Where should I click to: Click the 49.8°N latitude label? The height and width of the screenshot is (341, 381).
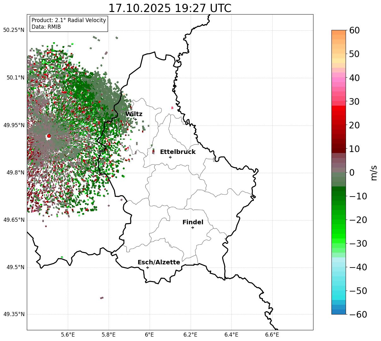pyautogui.click(x=15, y=173)
